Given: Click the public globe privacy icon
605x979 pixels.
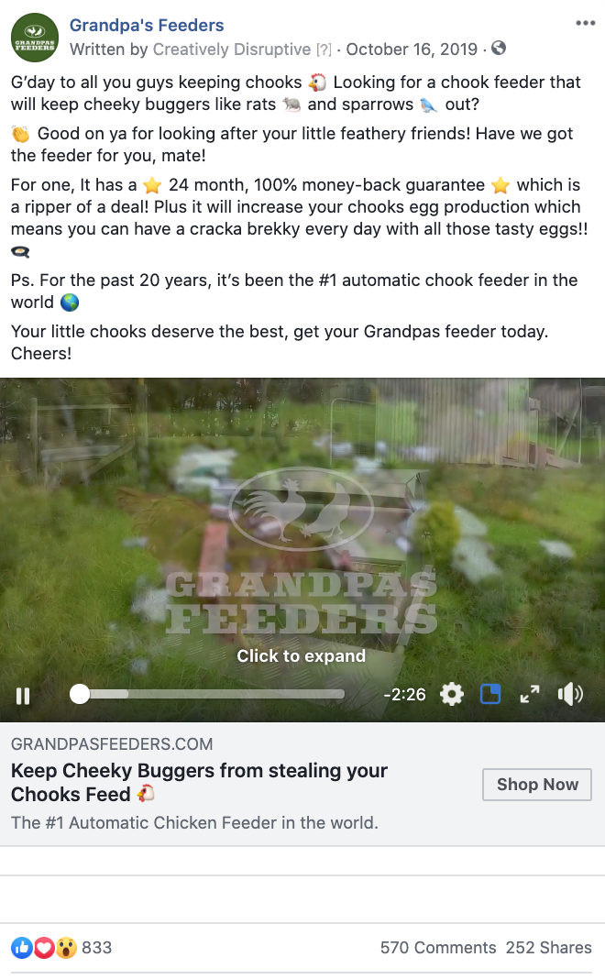Looking at the screenshot, I should tap(499, 48).
